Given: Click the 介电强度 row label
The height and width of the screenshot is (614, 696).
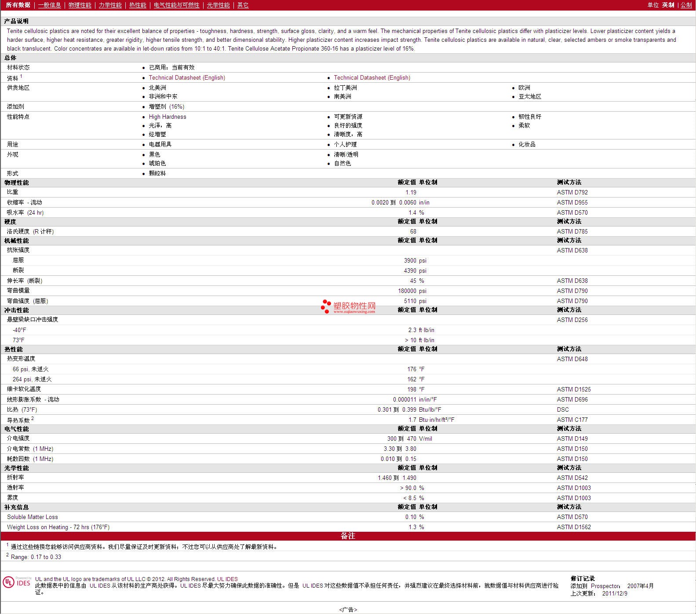Looking at the screenshot, I should coord(18,438).
